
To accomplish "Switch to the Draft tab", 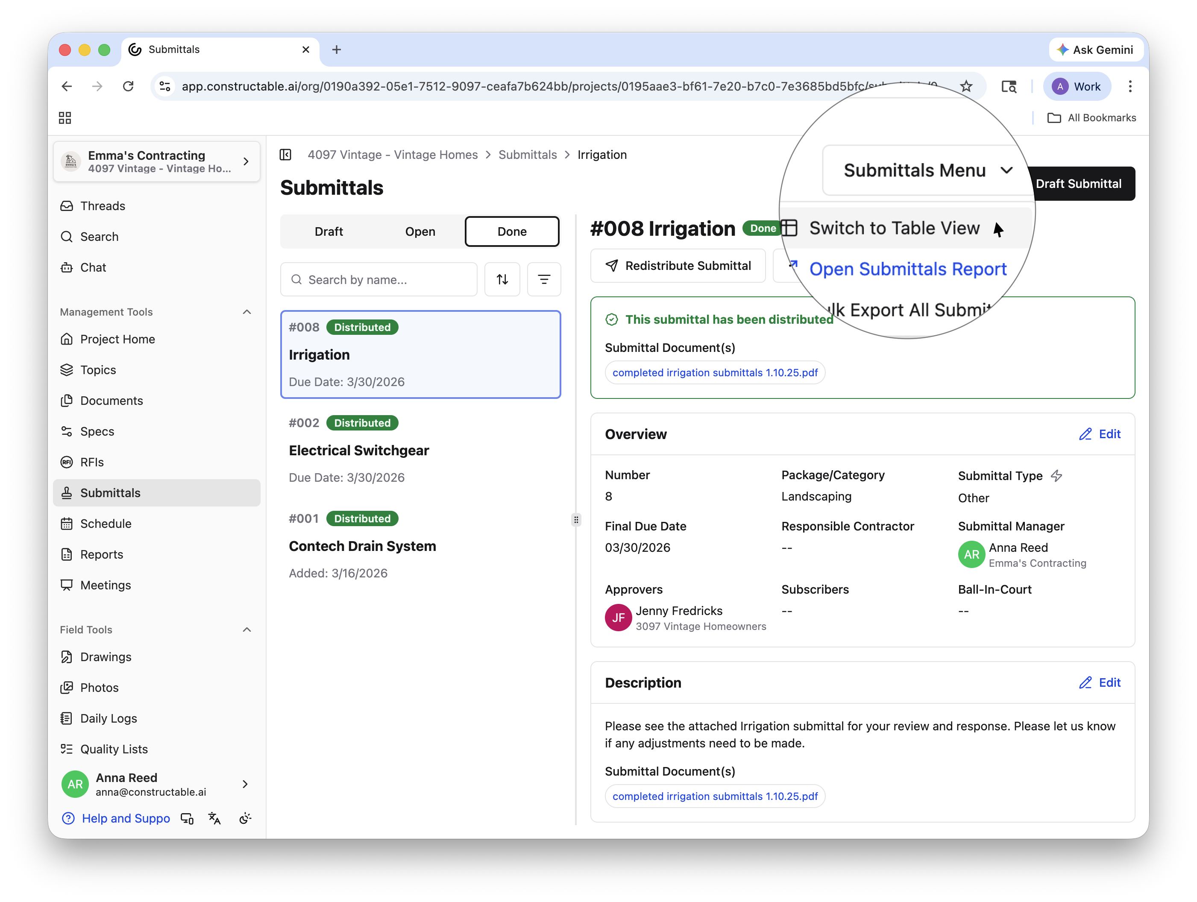I will 329,231.
